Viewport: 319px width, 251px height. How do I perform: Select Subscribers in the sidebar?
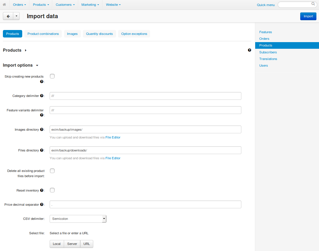268,52
